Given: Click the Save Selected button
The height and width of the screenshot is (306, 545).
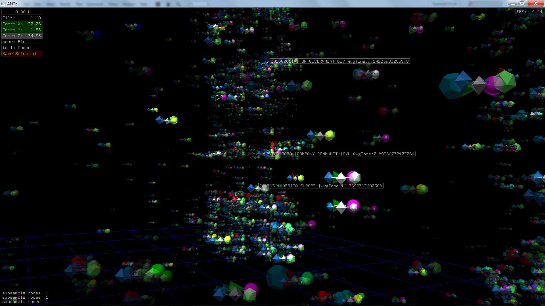Looking at the screenshot, I should (22, 54).
